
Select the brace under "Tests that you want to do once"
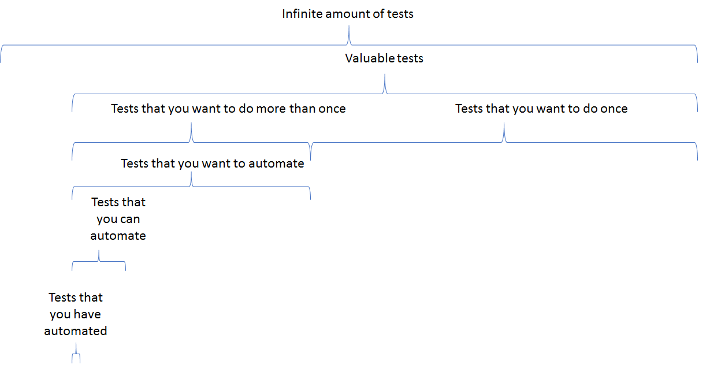(504, 142)
